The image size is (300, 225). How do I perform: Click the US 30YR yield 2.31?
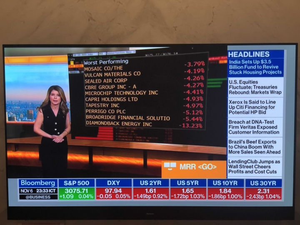263,191
